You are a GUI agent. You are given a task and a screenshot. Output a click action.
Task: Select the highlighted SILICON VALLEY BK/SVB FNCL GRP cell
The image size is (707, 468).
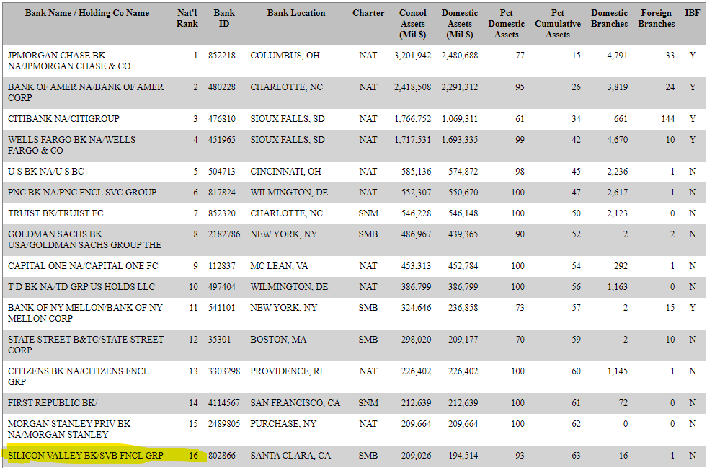click(86, 456)
